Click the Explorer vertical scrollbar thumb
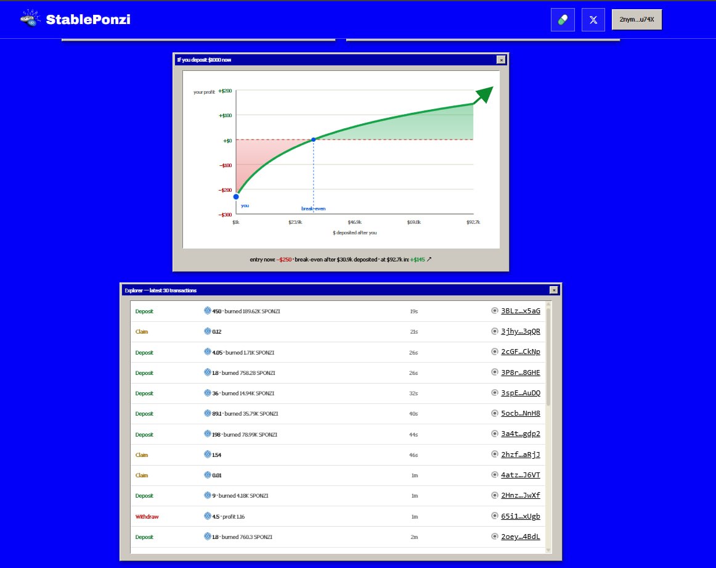 pyautogui.click(x=548, y=357)
